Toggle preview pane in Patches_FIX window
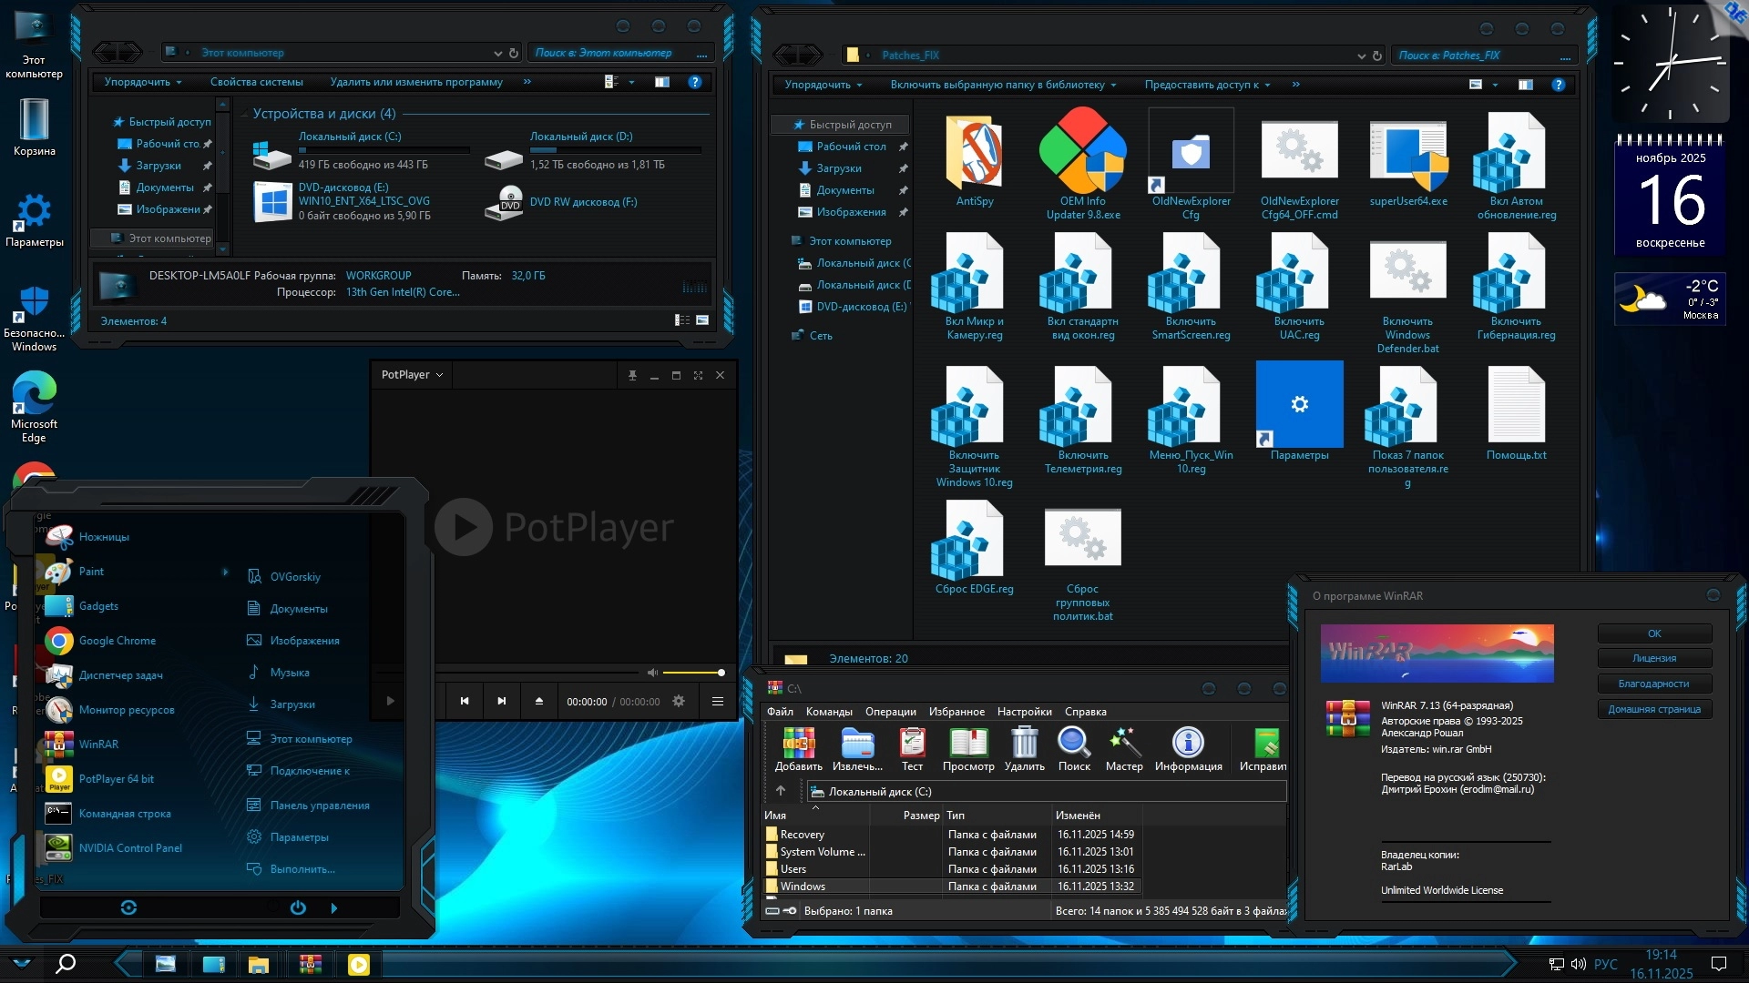The image size is (1749, 983). [x=1525, y=85]
